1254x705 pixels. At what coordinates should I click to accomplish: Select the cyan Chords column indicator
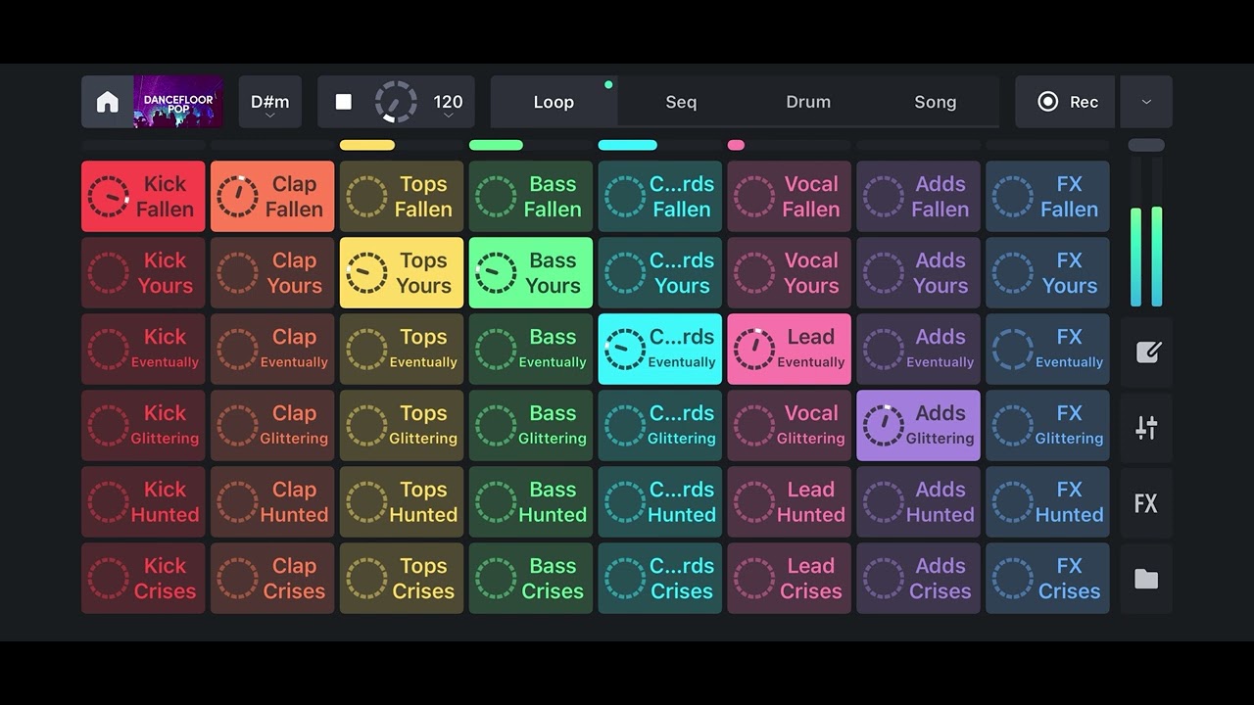tap(628, 145)
